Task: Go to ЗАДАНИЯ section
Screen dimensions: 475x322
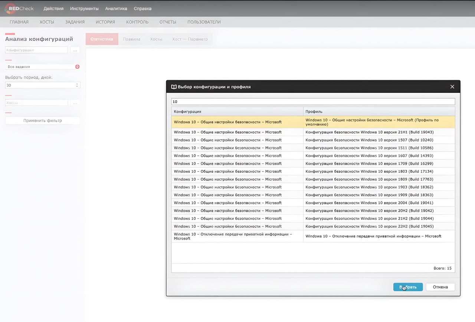Action: tap(75, 22)
